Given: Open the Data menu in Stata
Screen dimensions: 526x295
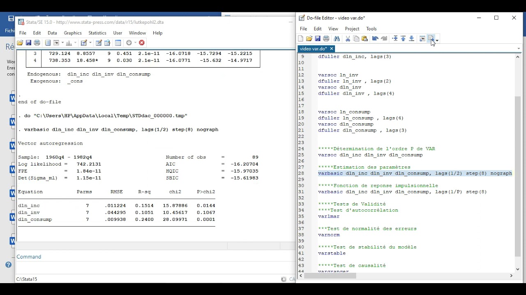Looking at the screenshot, I should coord(52,33).
